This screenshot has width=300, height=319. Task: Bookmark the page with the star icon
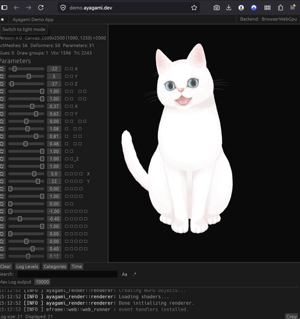[x=194, y=8]
